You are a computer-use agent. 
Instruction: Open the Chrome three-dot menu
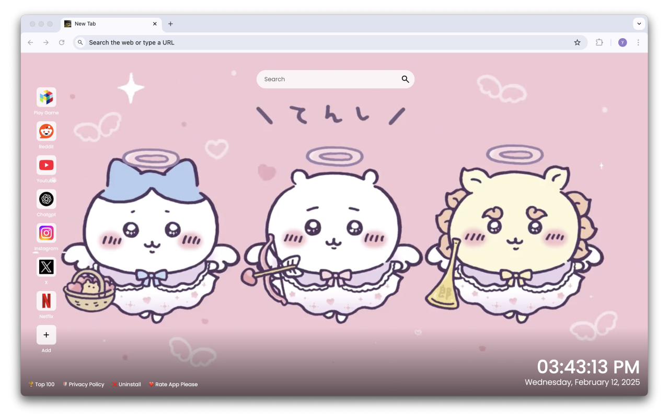(x=638, y=42)
